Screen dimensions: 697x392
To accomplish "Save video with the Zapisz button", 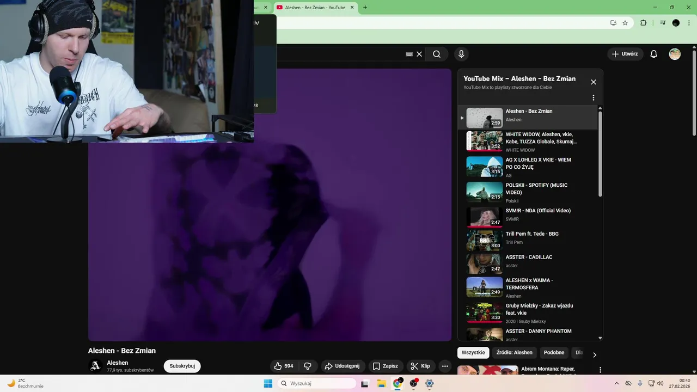I will pyautogui.click(x=385, y=366).
